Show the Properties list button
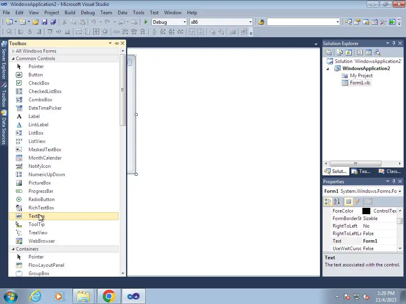 pos(349,201)
